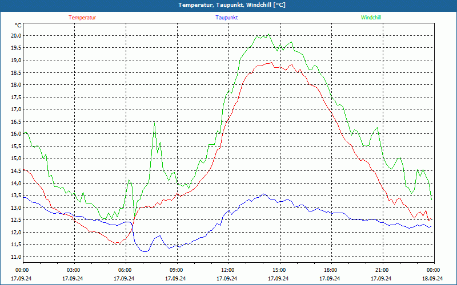Click the 15,0 y-axis label
This screenshot has height=285, width=457.
click(16, 158)
